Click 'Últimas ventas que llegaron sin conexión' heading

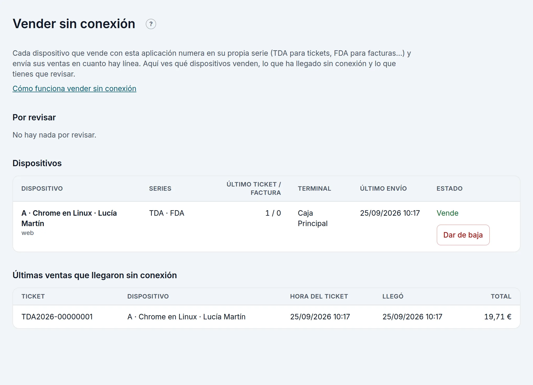click(95, 275)
